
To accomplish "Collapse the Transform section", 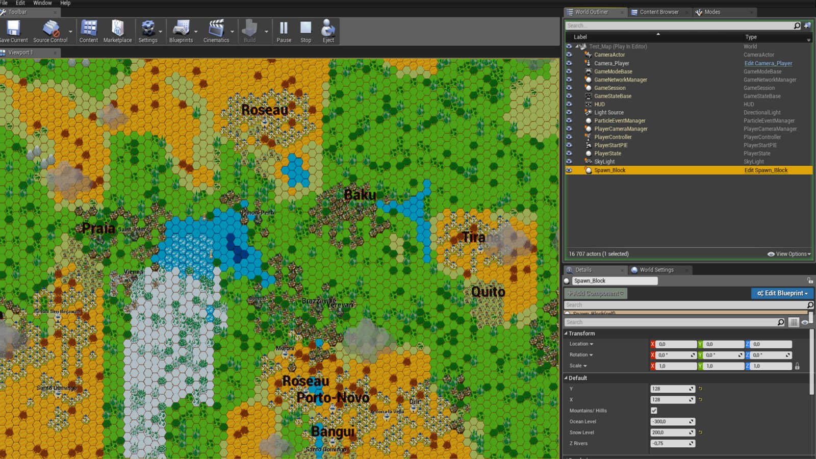I will (x=566, y=334).
